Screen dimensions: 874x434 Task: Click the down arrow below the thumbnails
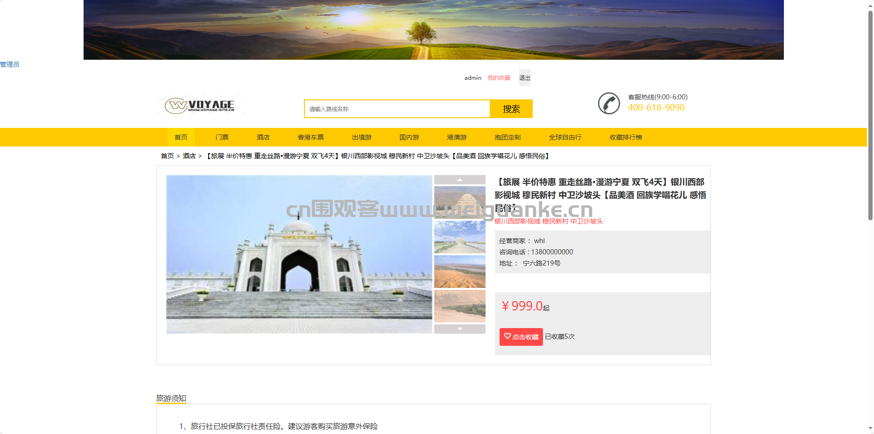click(459, 329)
